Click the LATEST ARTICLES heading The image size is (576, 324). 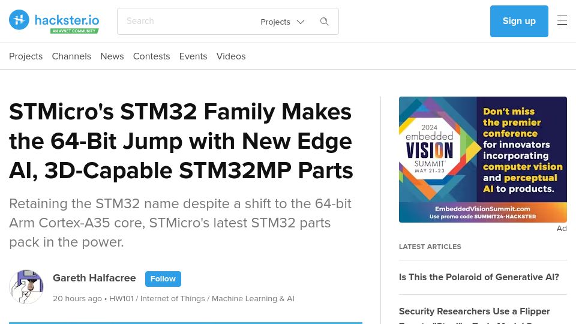(430, 247)
